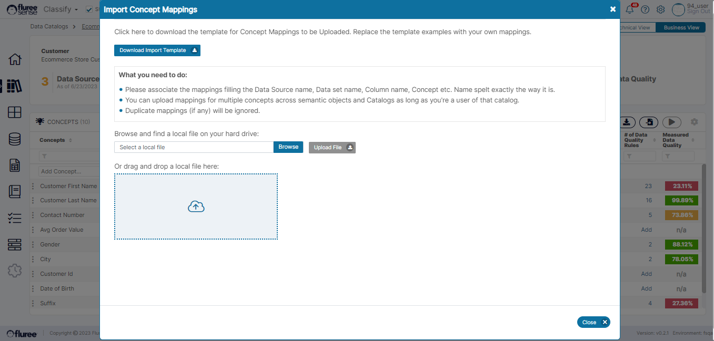This screenshot has width=714, height=341.
Task: Switch to Business View tab
Action: coord(681,27)
